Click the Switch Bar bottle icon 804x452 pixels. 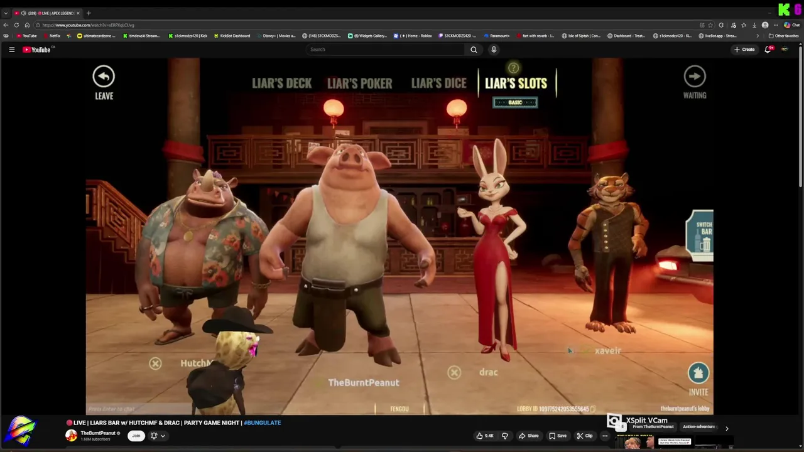(x=700, y=235)
